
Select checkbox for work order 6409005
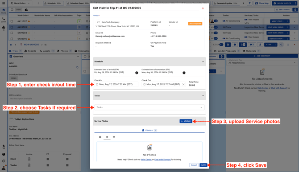tap(12, 27)
